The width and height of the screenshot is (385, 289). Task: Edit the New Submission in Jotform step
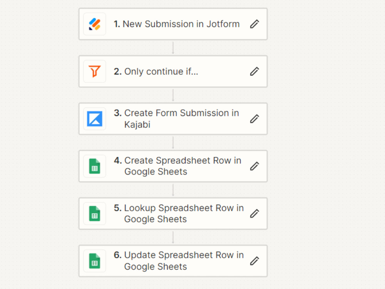[254, 24]
